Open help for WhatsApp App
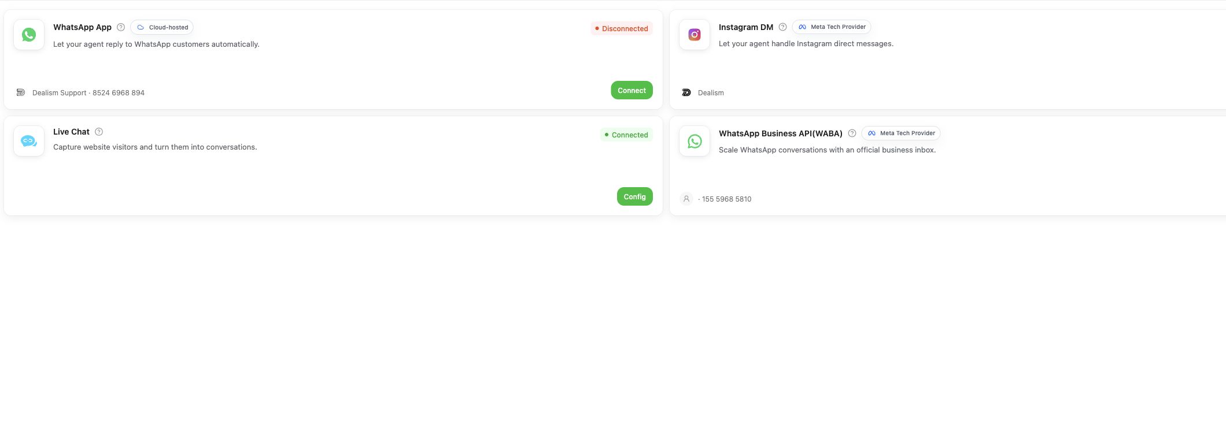This screenshot has width=1226, height=439. pyautogui.click(x=121, y=27)
